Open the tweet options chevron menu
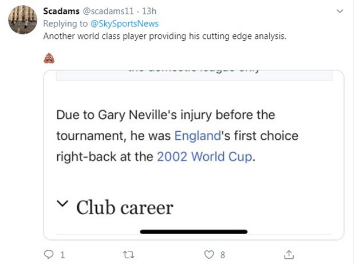 pyautogui.click(x=340, y=11)
